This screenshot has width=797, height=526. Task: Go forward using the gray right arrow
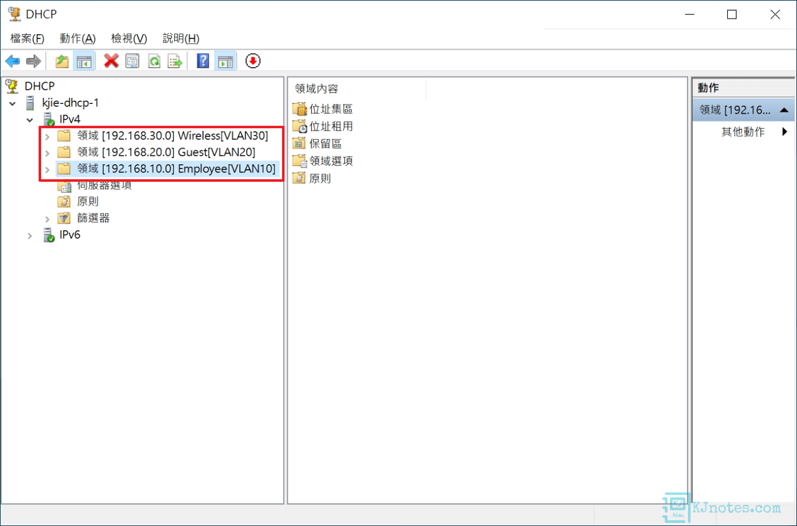[x=34, y=61]
